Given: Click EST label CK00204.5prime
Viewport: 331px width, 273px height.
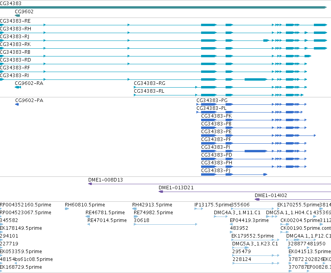Looking at the screenshot, I should pos(300,220).
